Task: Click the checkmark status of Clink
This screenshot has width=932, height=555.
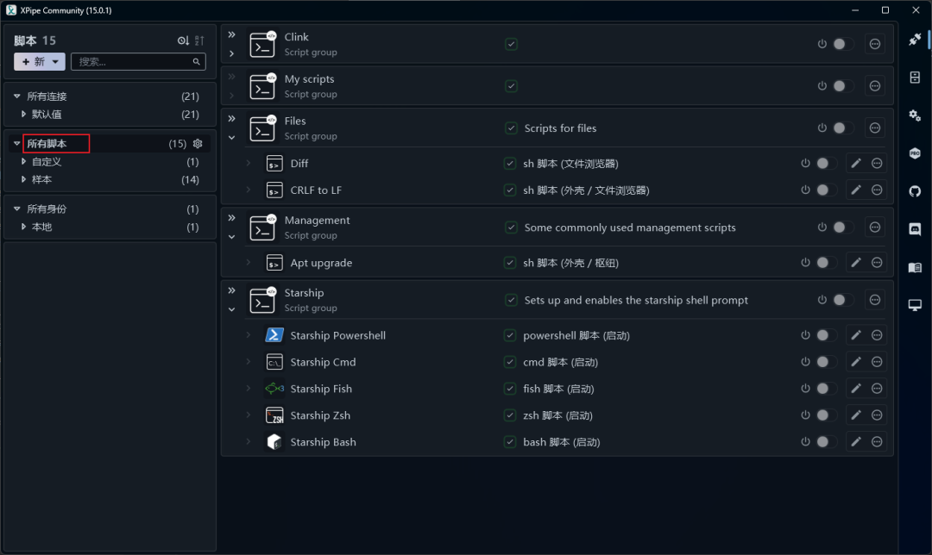Action: tap(511, 44)
